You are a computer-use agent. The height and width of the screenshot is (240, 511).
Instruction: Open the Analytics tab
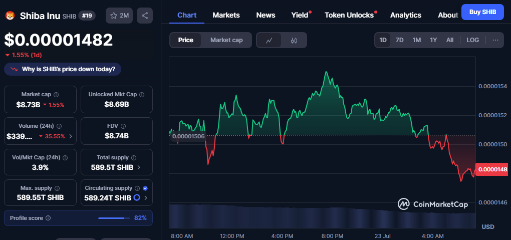[406, 15]
